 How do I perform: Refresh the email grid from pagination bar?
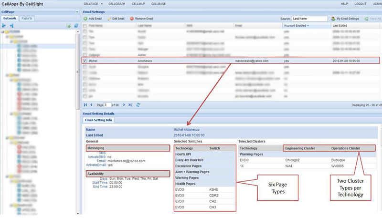(138, 104)
